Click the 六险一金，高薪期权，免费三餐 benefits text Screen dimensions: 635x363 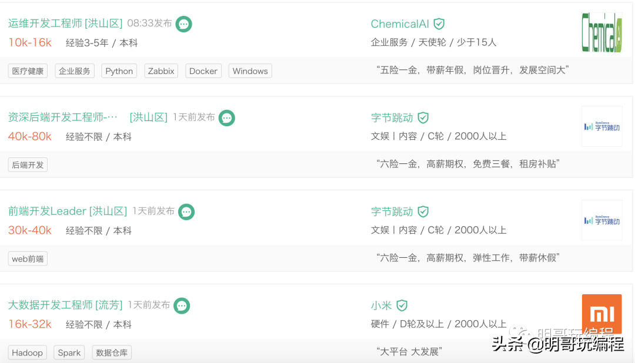coord(468,164)
